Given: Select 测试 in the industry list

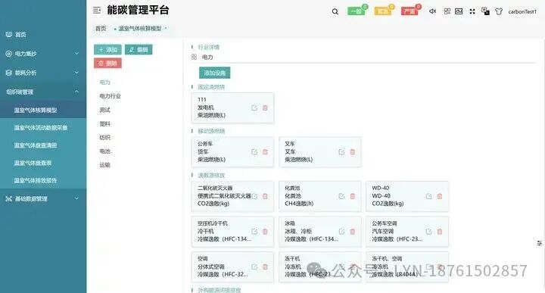Looking at the screenshot, I should point(105,110).
